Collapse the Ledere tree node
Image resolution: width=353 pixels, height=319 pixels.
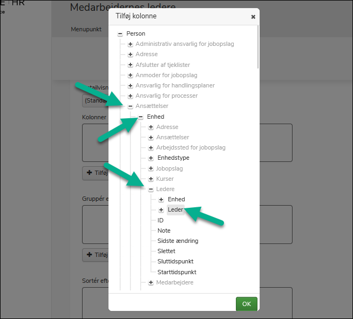[151, 189]
